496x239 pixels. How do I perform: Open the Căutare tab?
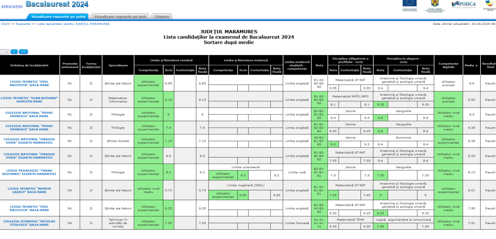pos(162,16)
